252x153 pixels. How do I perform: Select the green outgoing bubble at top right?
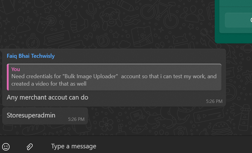click(233, 22)
